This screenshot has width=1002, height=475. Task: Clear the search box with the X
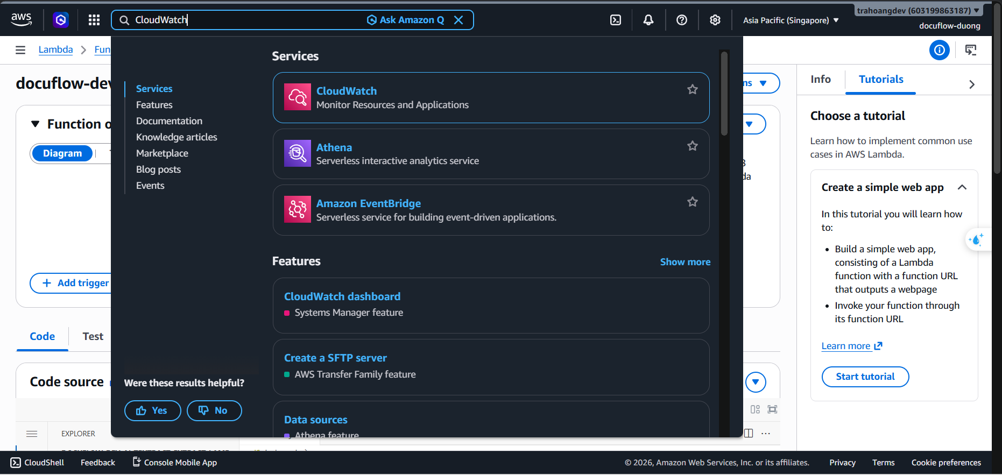click(x=458, y=20)
